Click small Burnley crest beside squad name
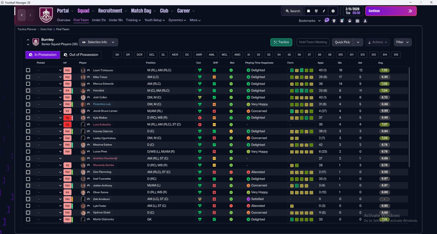 (x=36, y=42)
